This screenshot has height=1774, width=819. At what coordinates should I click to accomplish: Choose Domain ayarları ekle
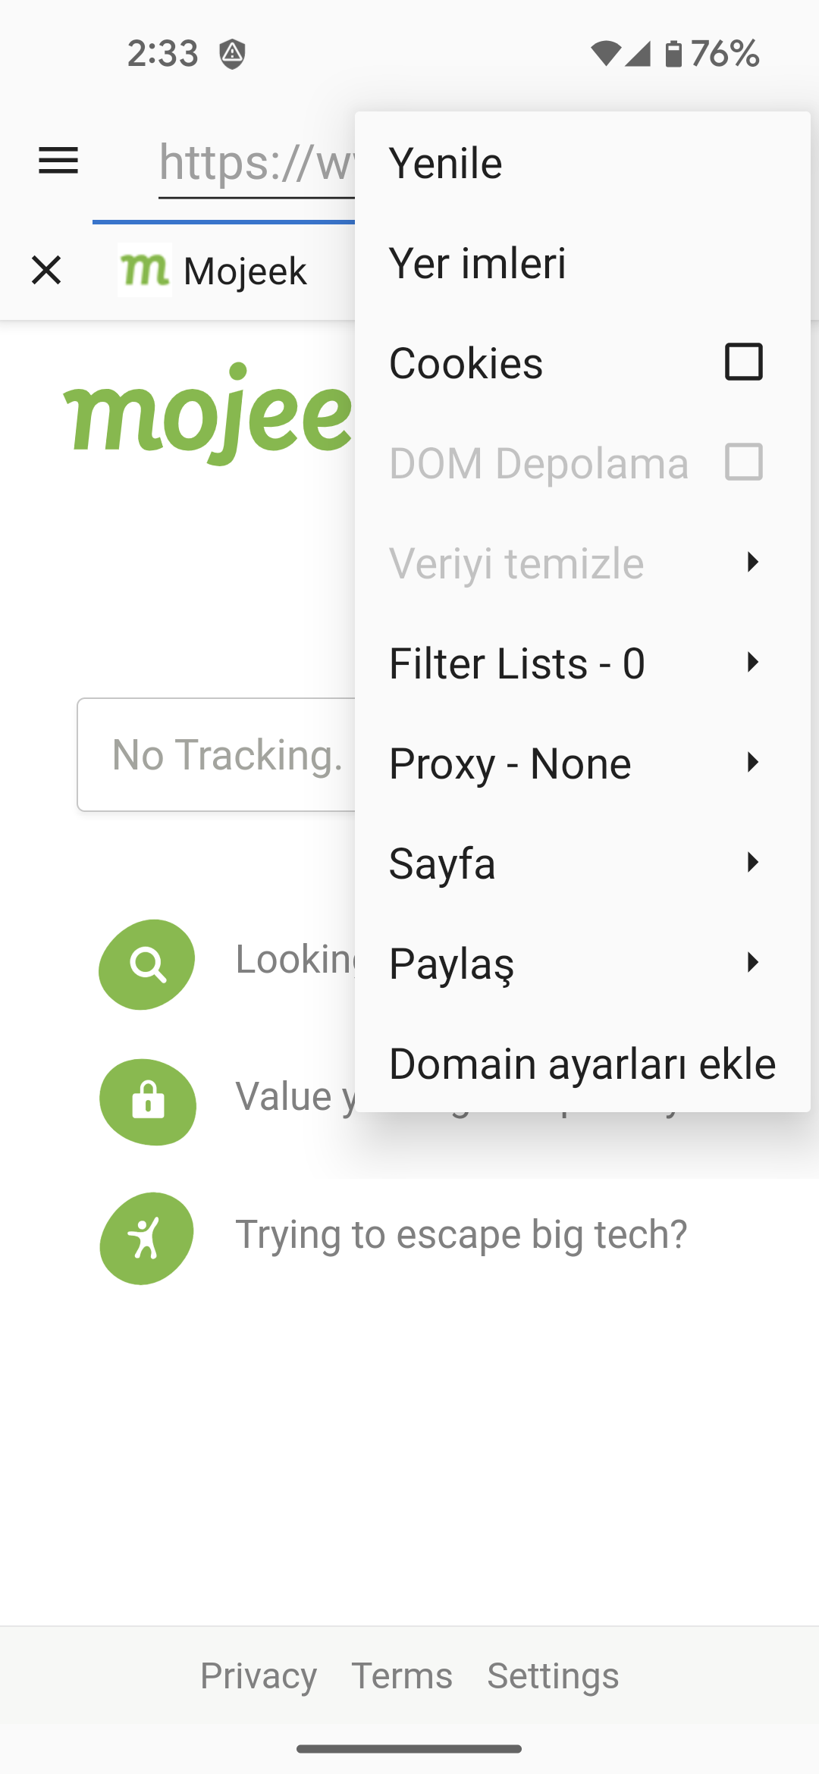coord(582,1063)
